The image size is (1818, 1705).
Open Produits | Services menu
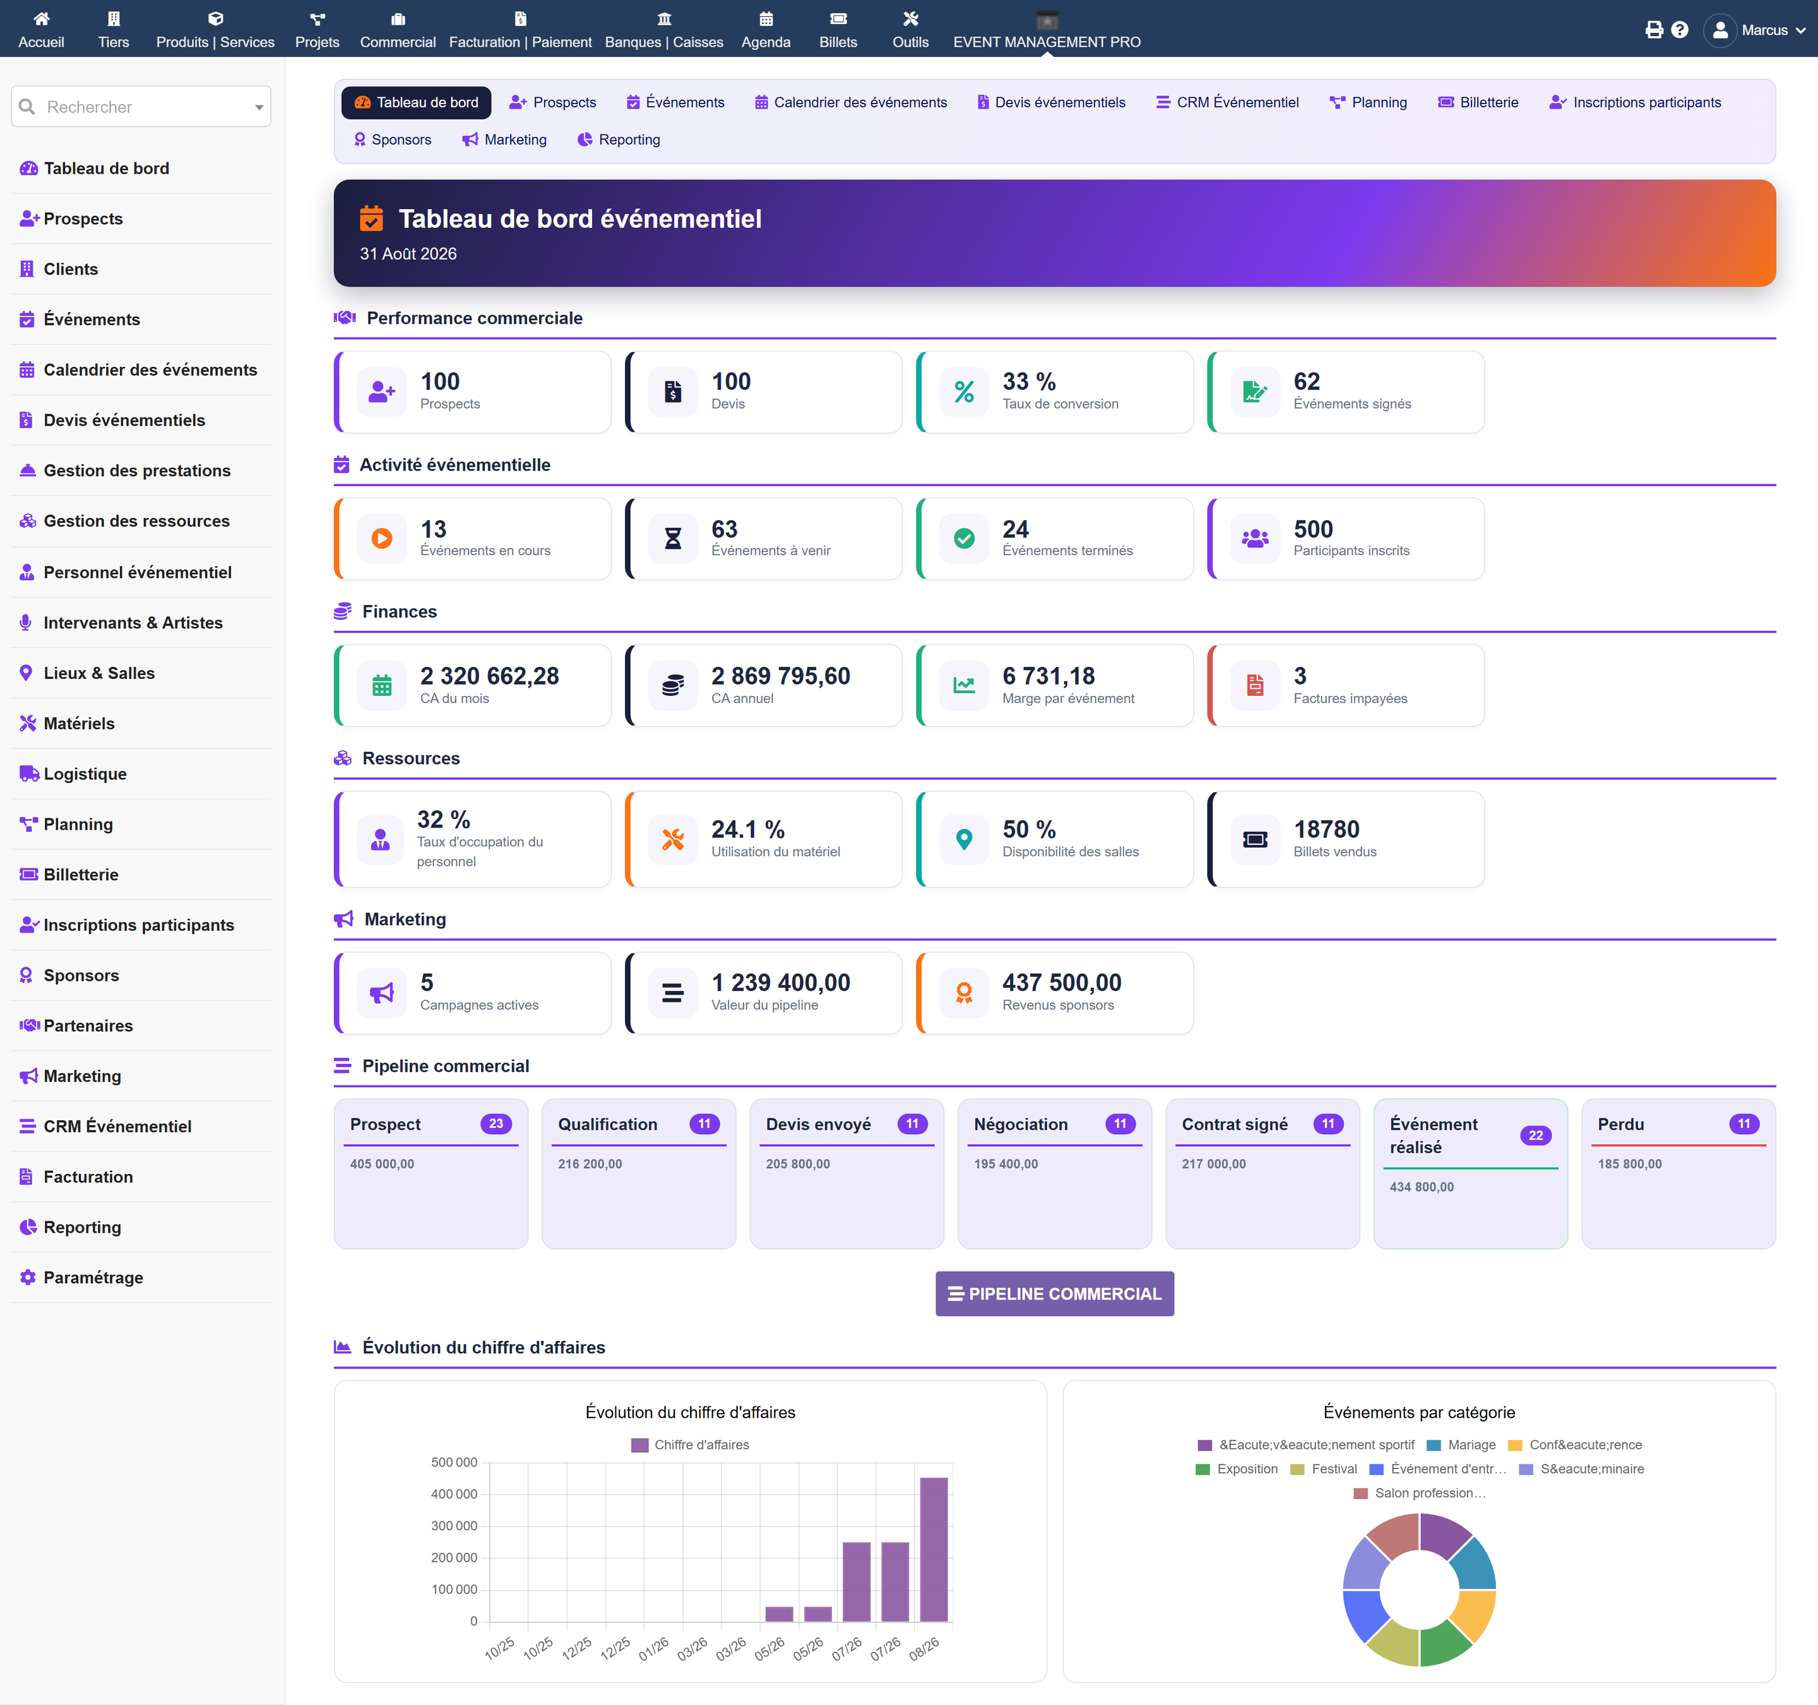click(x=215, y=29)
